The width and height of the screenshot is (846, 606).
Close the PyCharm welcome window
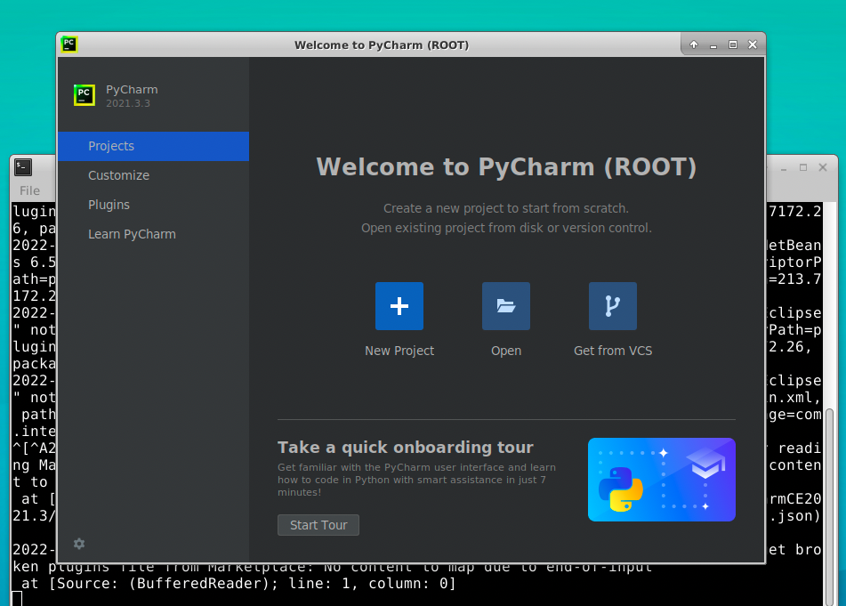(753, 44)
